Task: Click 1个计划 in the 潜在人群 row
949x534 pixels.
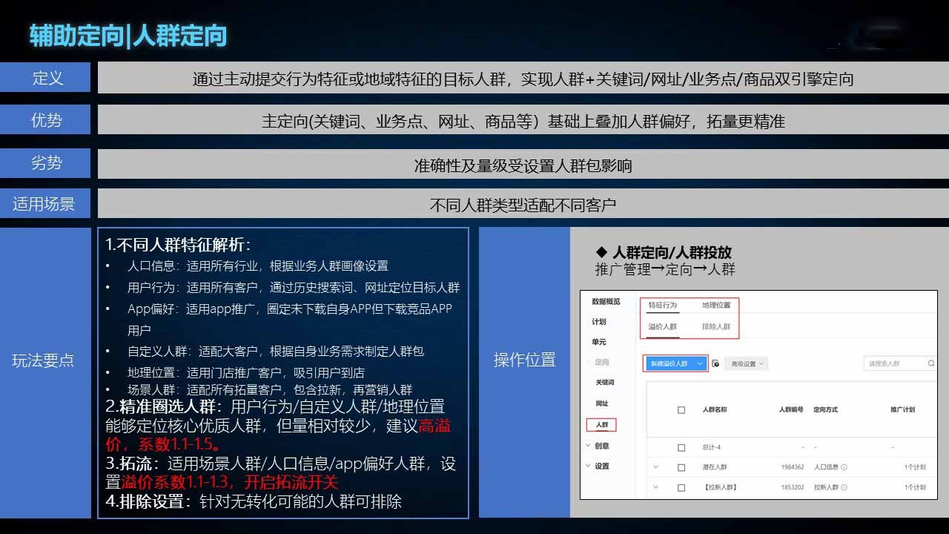Action: 915,467
